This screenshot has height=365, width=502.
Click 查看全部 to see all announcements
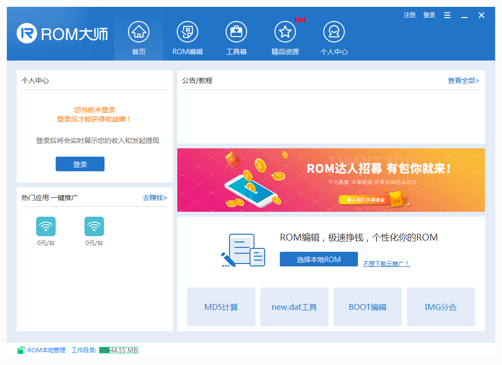462,81
